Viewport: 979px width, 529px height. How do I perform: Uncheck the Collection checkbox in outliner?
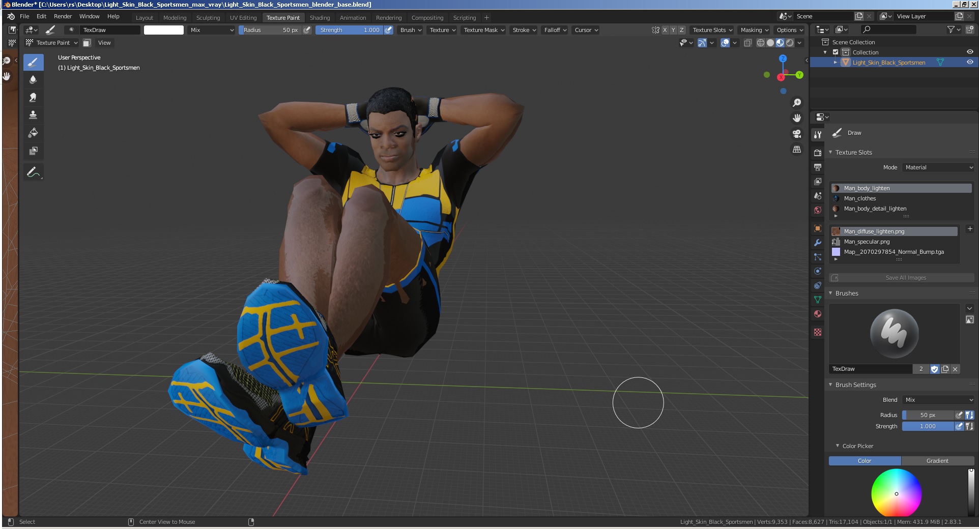[835, 52]
